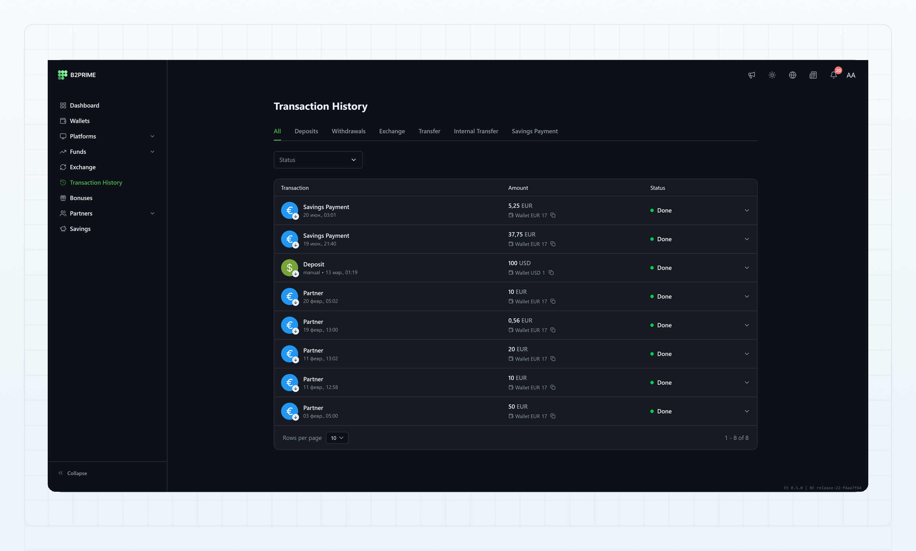Open the announcements megaphone icon
Screen dimensions: 916x551
pos(751,75)
